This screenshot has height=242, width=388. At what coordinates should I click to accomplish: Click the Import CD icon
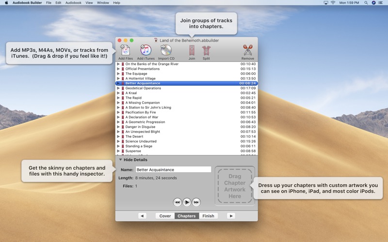(x=166, y=50)
